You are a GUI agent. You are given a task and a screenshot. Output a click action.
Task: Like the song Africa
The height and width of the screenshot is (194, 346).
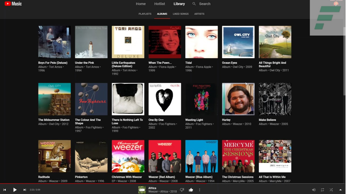[191, 190]
